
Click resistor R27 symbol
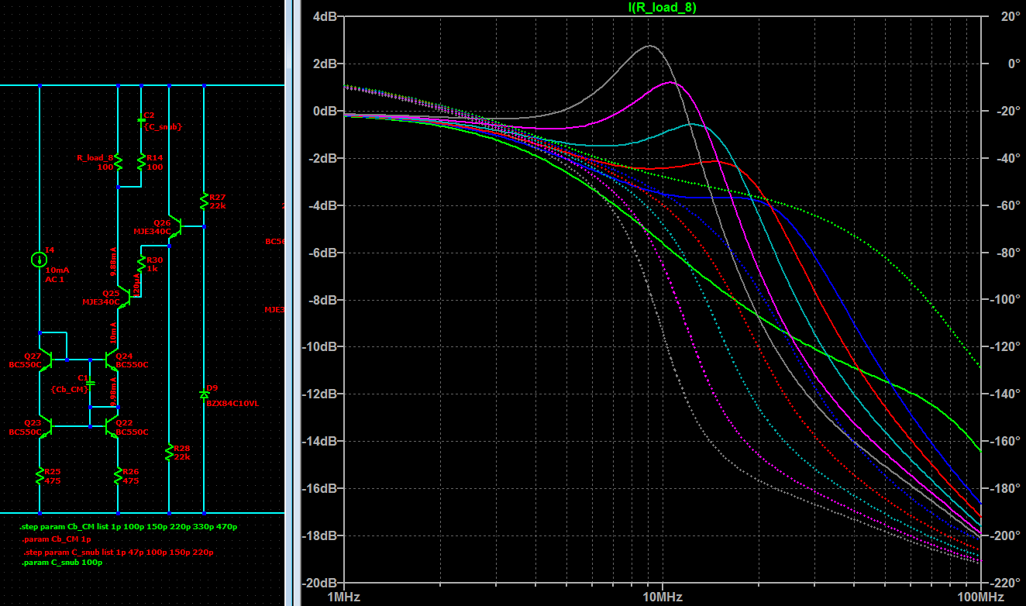tap(203, 201)
